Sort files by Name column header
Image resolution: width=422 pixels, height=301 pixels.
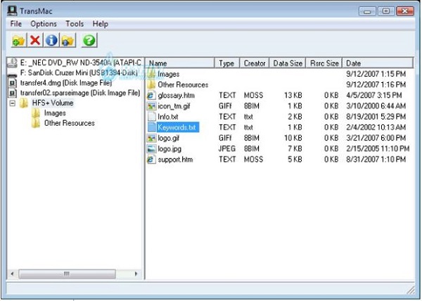click(x=180, y=63)
